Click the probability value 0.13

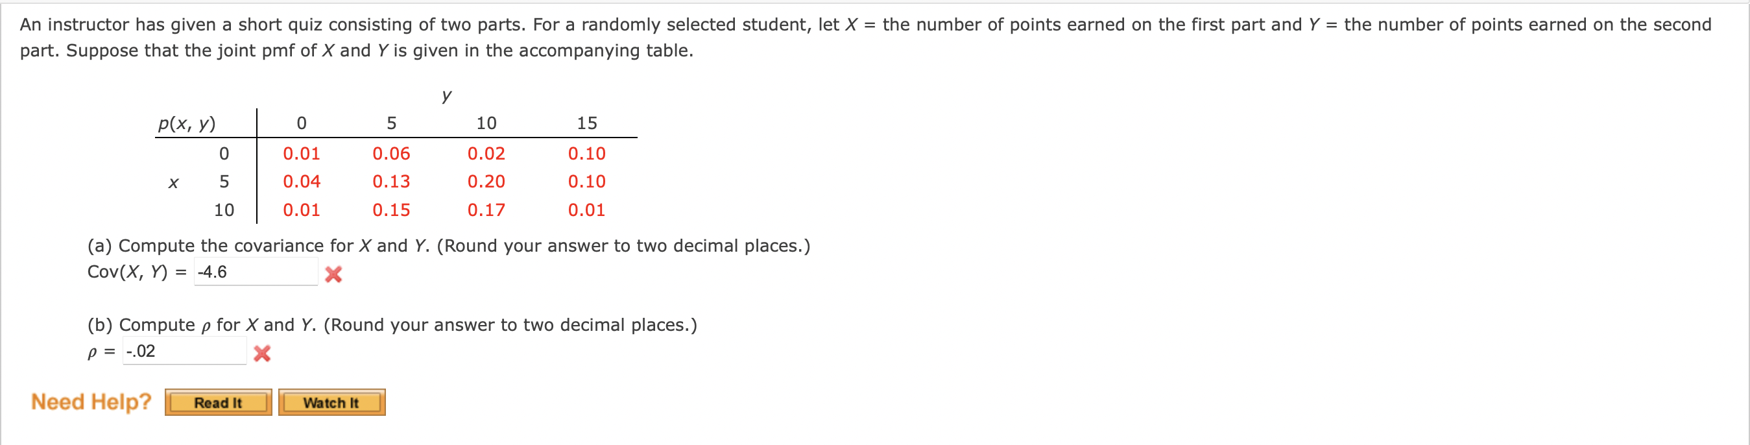[x=392, y=181]
